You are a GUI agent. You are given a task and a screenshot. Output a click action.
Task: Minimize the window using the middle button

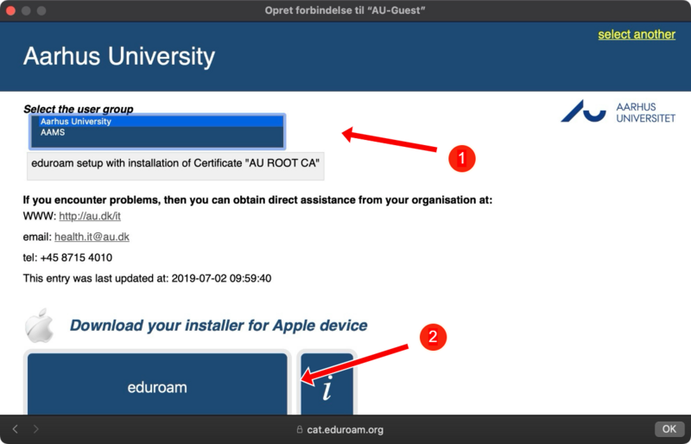pyautogui.click(x=27, y=10)
